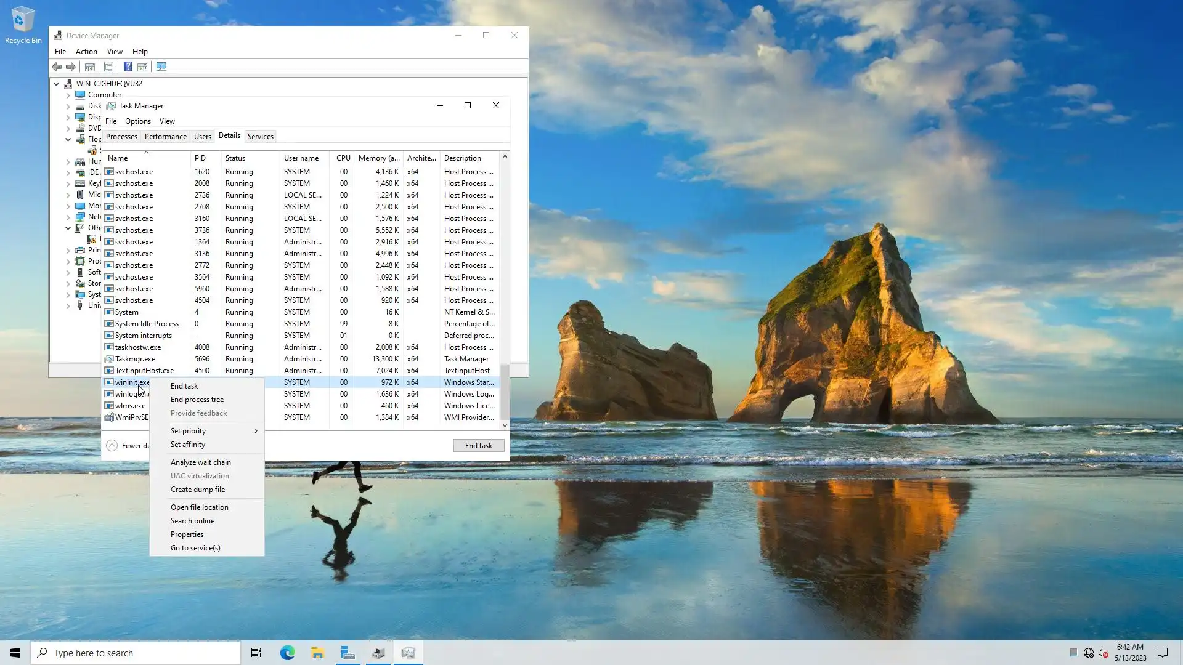The image size is (1183, 665).
Task: Click the Type here to search box
Action: coord(136,653)
